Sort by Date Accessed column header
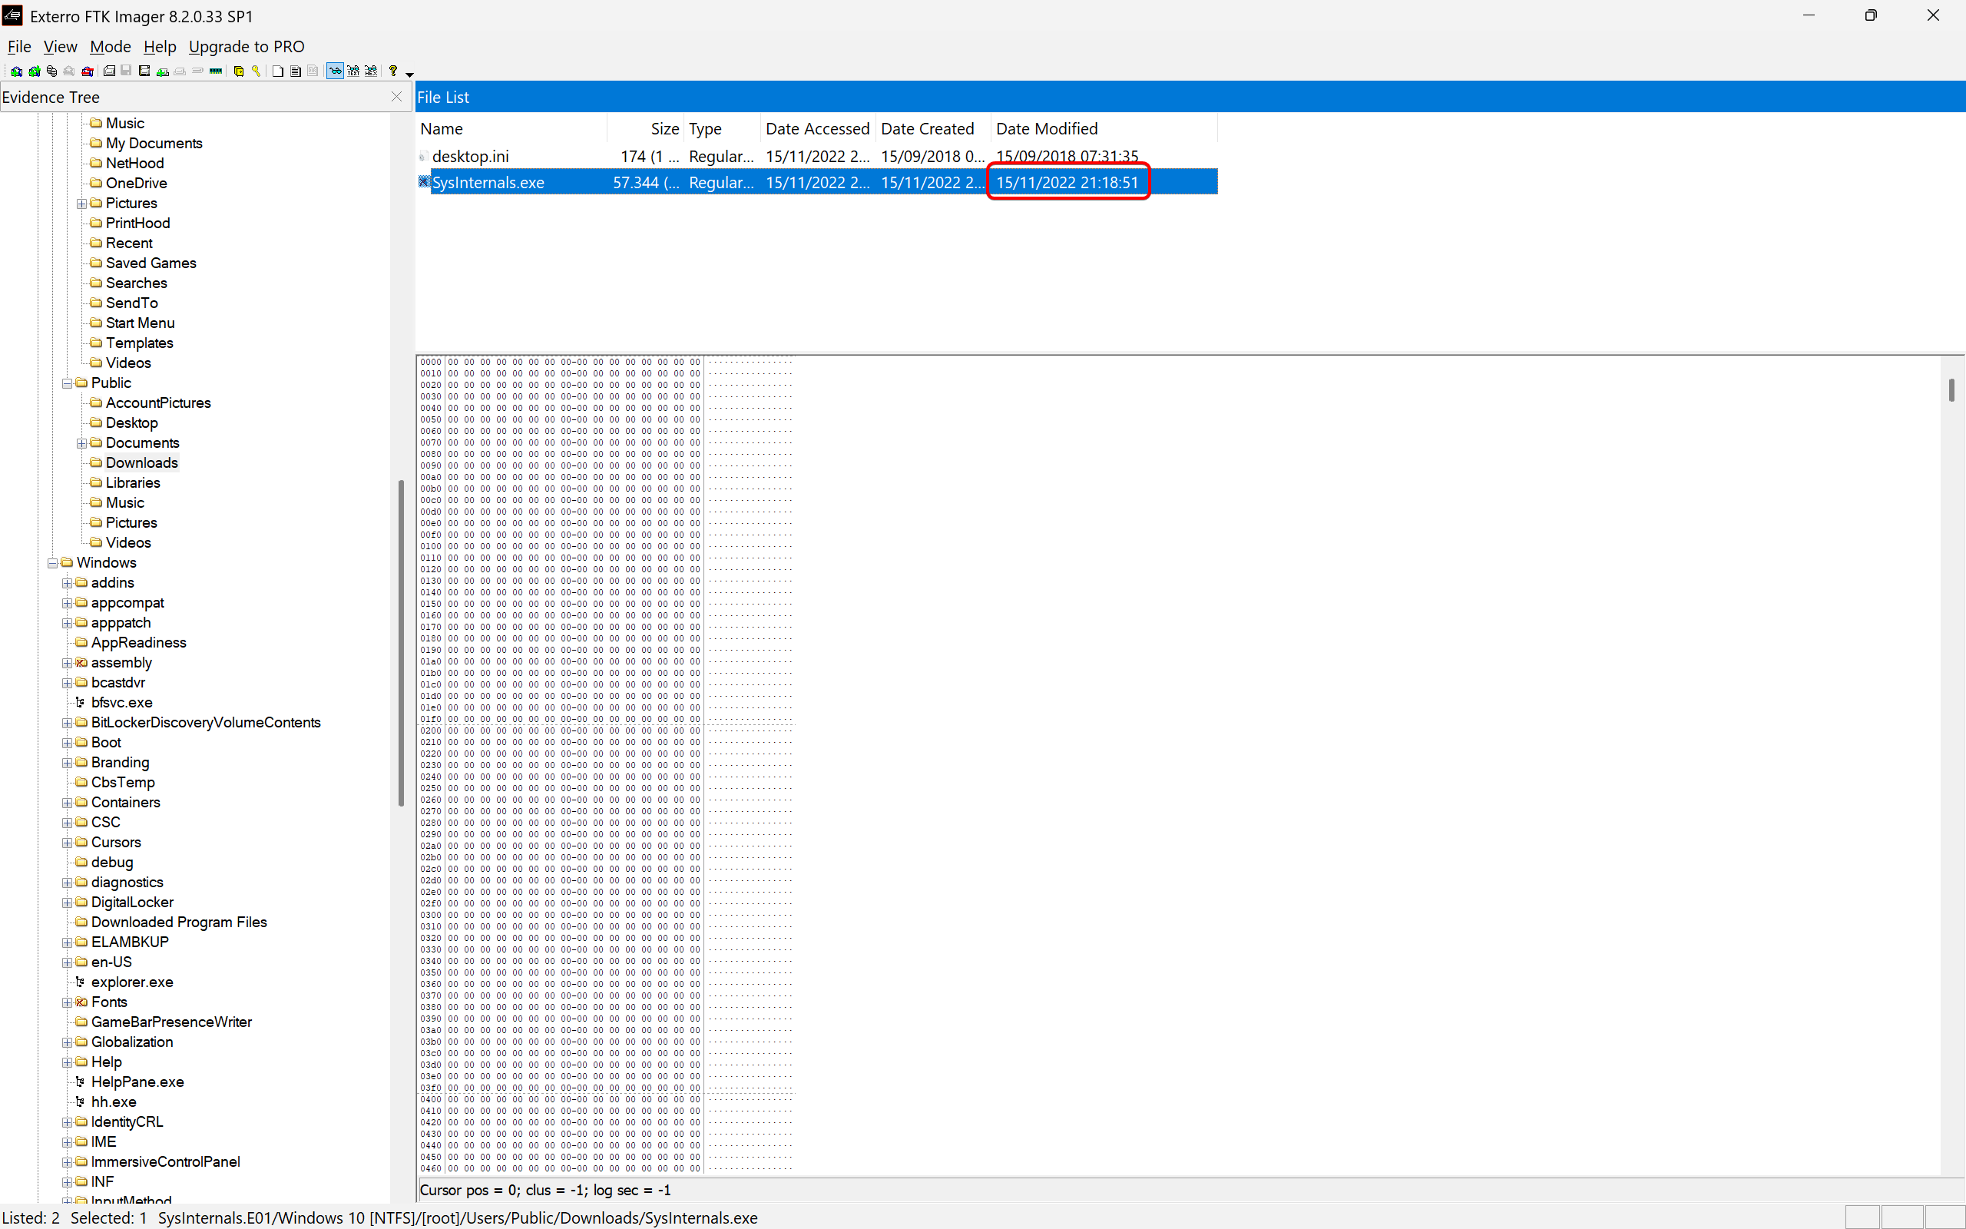The width and height of the screenshot is (1966, 1229). [x=817, y=128]
